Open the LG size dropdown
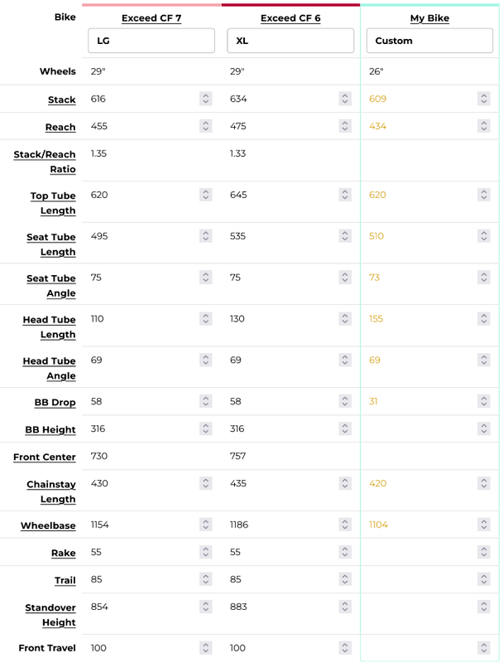 pos(151,41)
